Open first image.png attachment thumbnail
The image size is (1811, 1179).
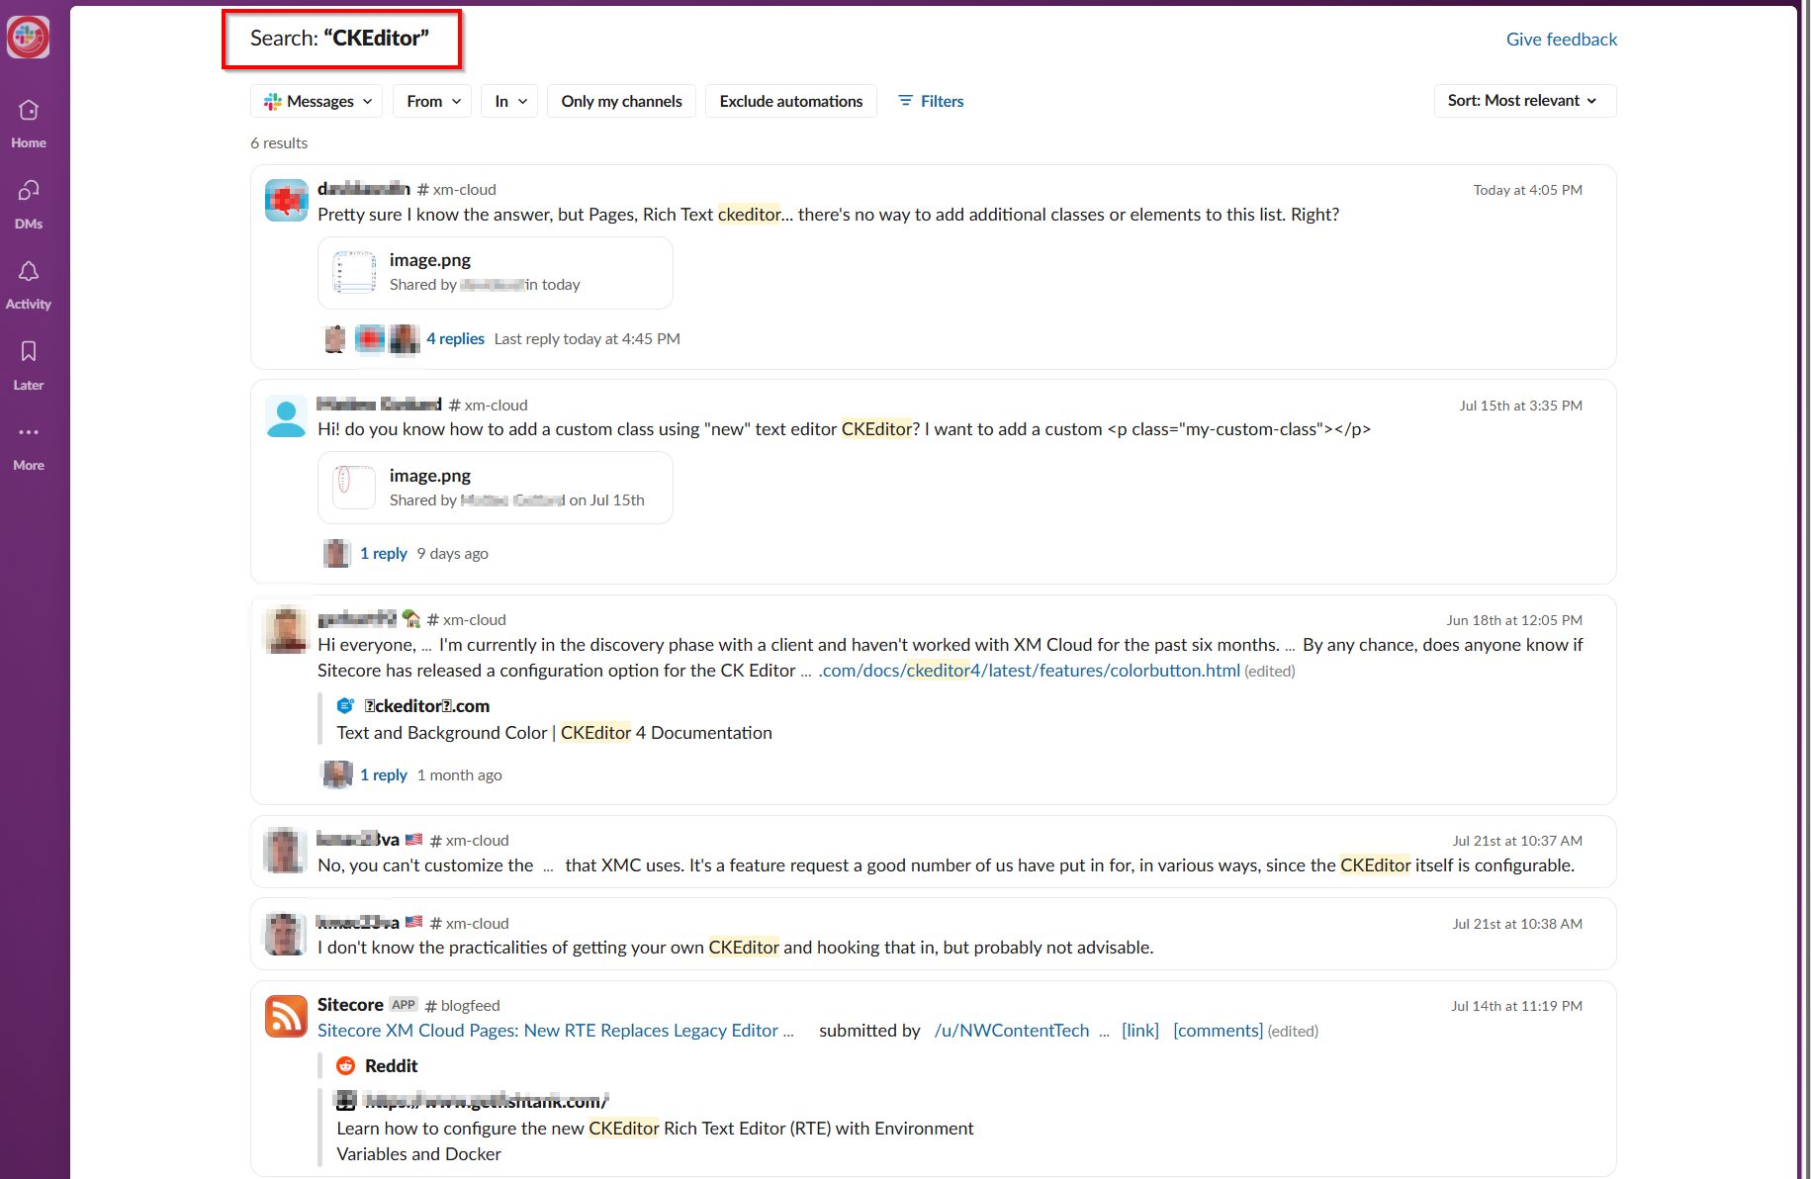pos(354,273)
